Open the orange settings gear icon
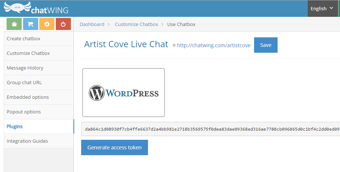The image size is (340, 172). 47,24
